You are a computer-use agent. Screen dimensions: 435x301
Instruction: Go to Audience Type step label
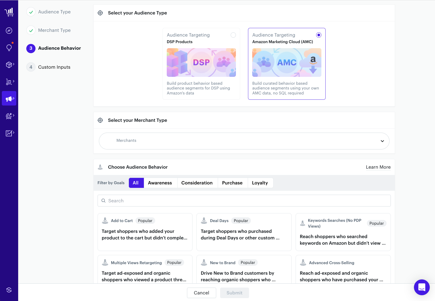[54, 12]
